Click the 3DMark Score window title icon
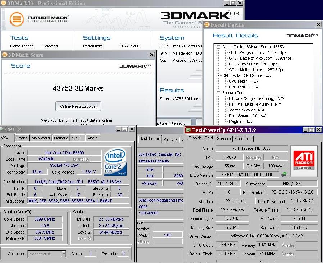 click(4, 55)
